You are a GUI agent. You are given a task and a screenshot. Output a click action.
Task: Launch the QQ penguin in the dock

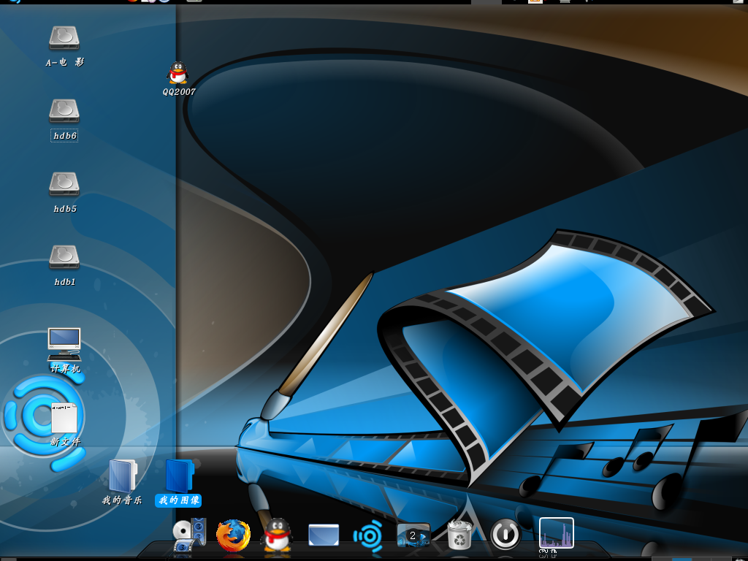277,535
